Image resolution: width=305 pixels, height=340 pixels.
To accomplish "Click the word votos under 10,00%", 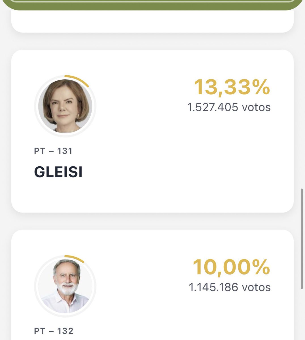I will click(256, 288).
